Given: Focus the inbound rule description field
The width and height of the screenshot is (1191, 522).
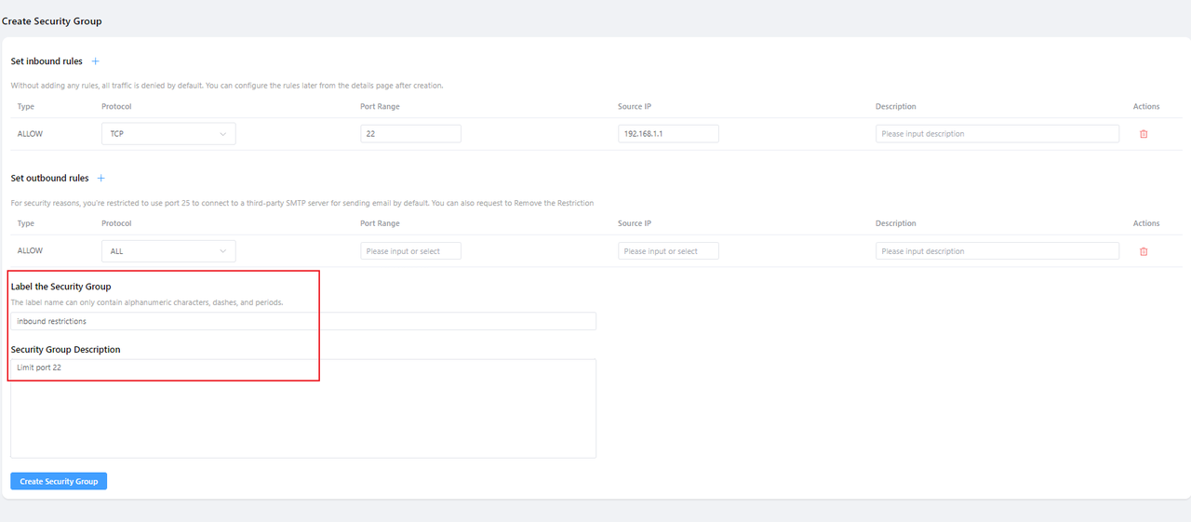Looking at the screenshot, I should [x=997, y=134].
